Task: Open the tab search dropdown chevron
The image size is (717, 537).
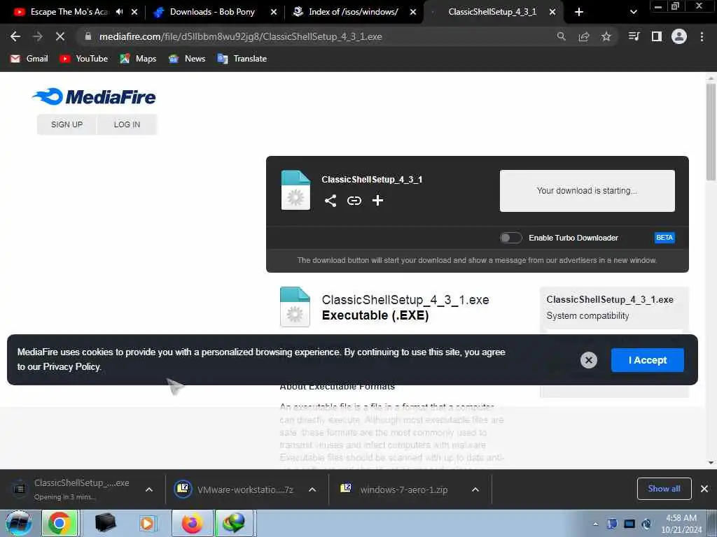Action: [633, 12]
